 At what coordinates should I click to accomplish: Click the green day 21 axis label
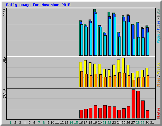[x=104, y=123]
